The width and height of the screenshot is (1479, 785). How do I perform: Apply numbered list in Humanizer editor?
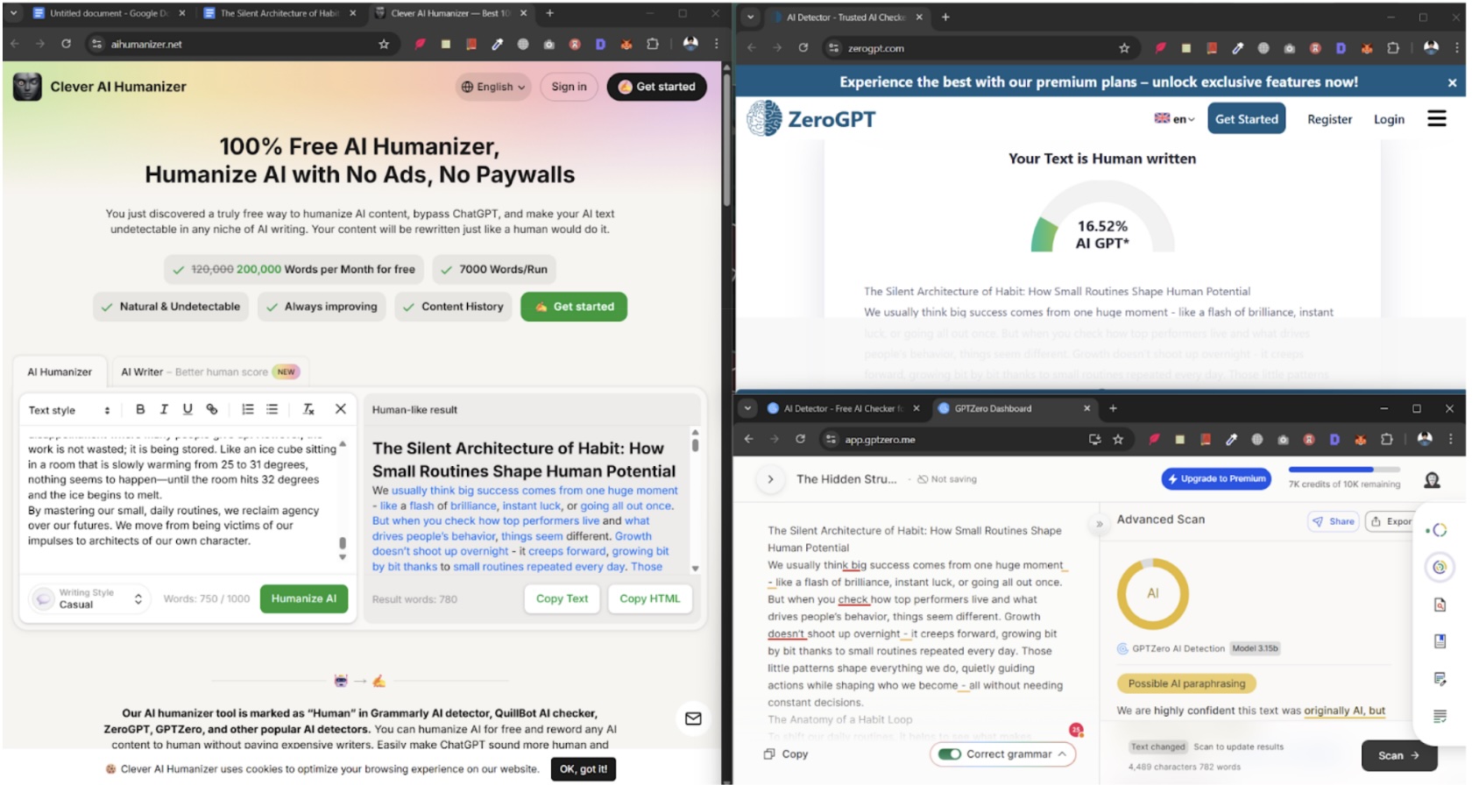248,409
